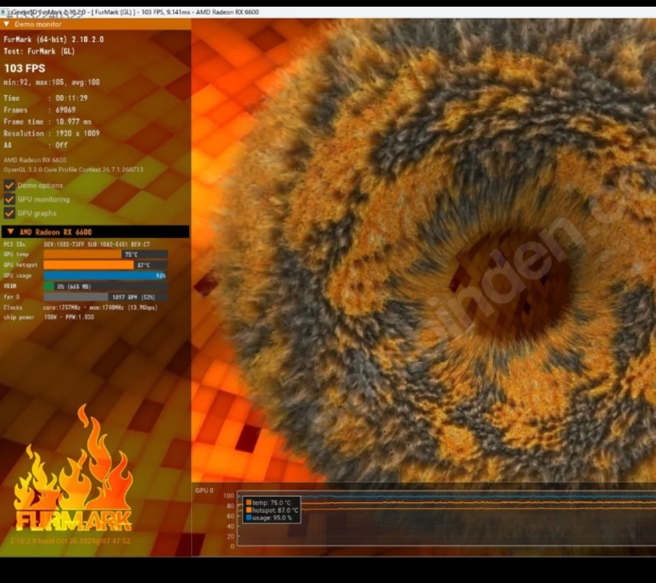This screenshot has width=656, height=583.
Task: Click the "Demo monitor" panel title
Action: [x=38, y=24]
